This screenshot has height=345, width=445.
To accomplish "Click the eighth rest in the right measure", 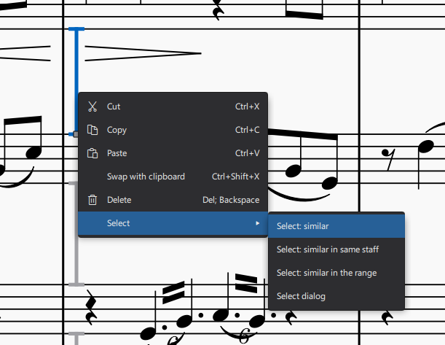I will tap(388, 160).
